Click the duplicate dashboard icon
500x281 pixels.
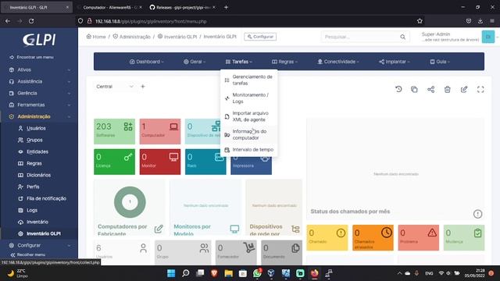[x=414, y=89]
